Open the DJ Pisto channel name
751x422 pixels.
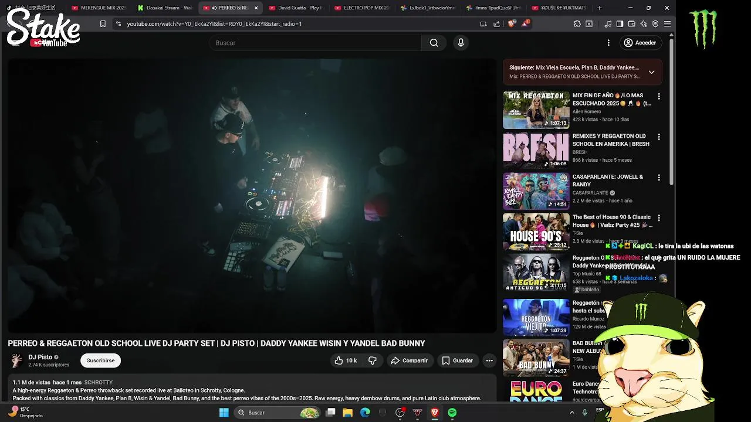40,357
